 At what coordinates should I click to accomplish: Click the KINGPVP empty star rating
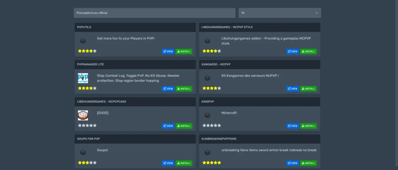212,125
